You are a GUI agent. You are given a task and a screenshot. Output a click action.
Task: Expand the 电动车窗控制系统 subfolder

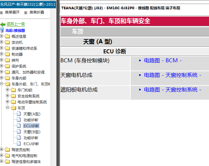click(7, 102)
